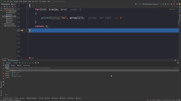This screenshot has width=181, height=101.
Task: Open the GDB tab
Action: click(x=20, y=65)
